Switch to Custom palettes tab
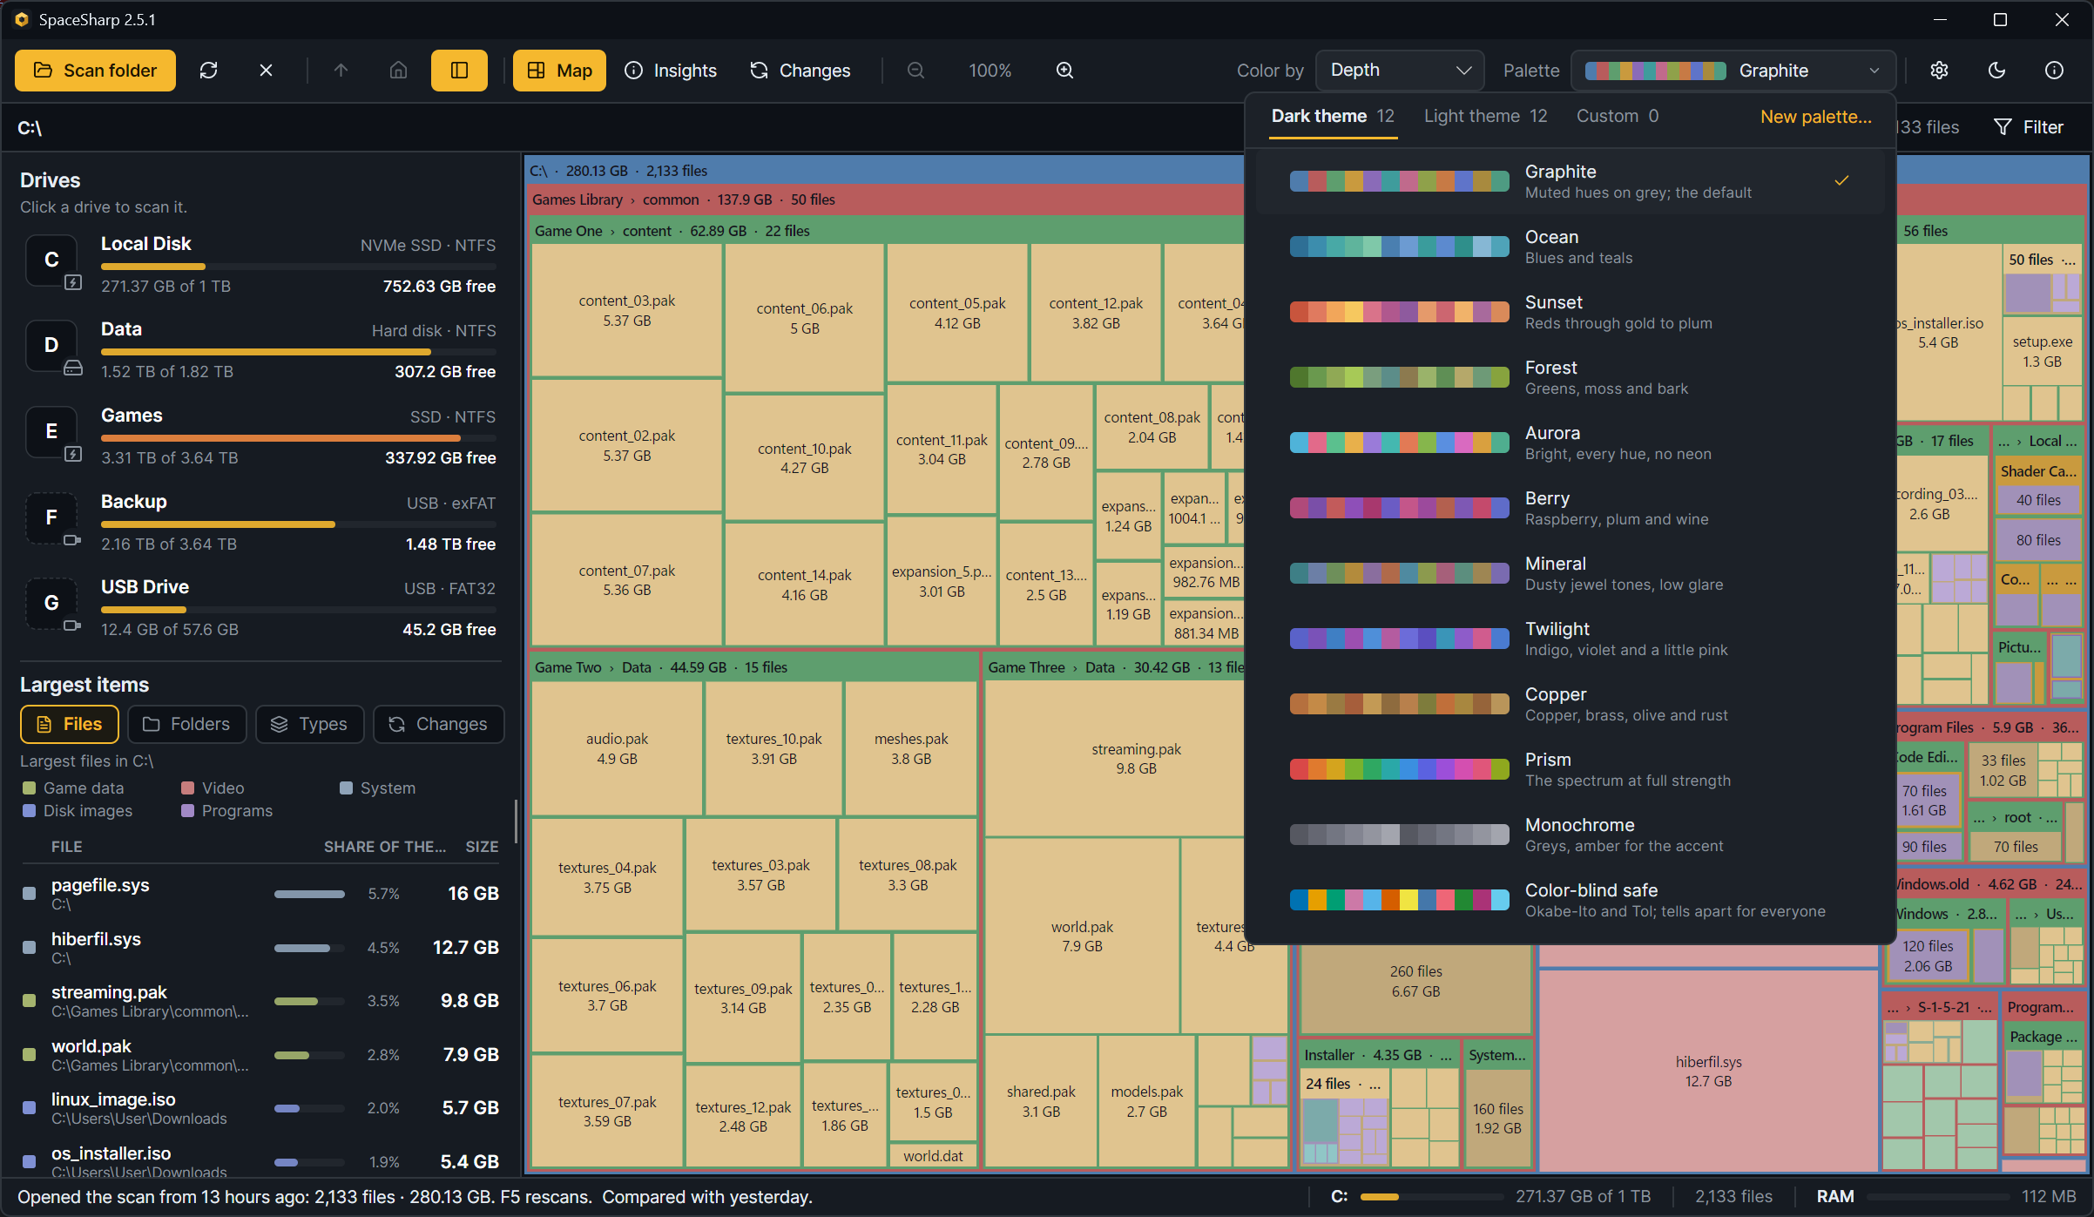The height and width of the screenshot is (1217, 2094). pos(1617,116)
